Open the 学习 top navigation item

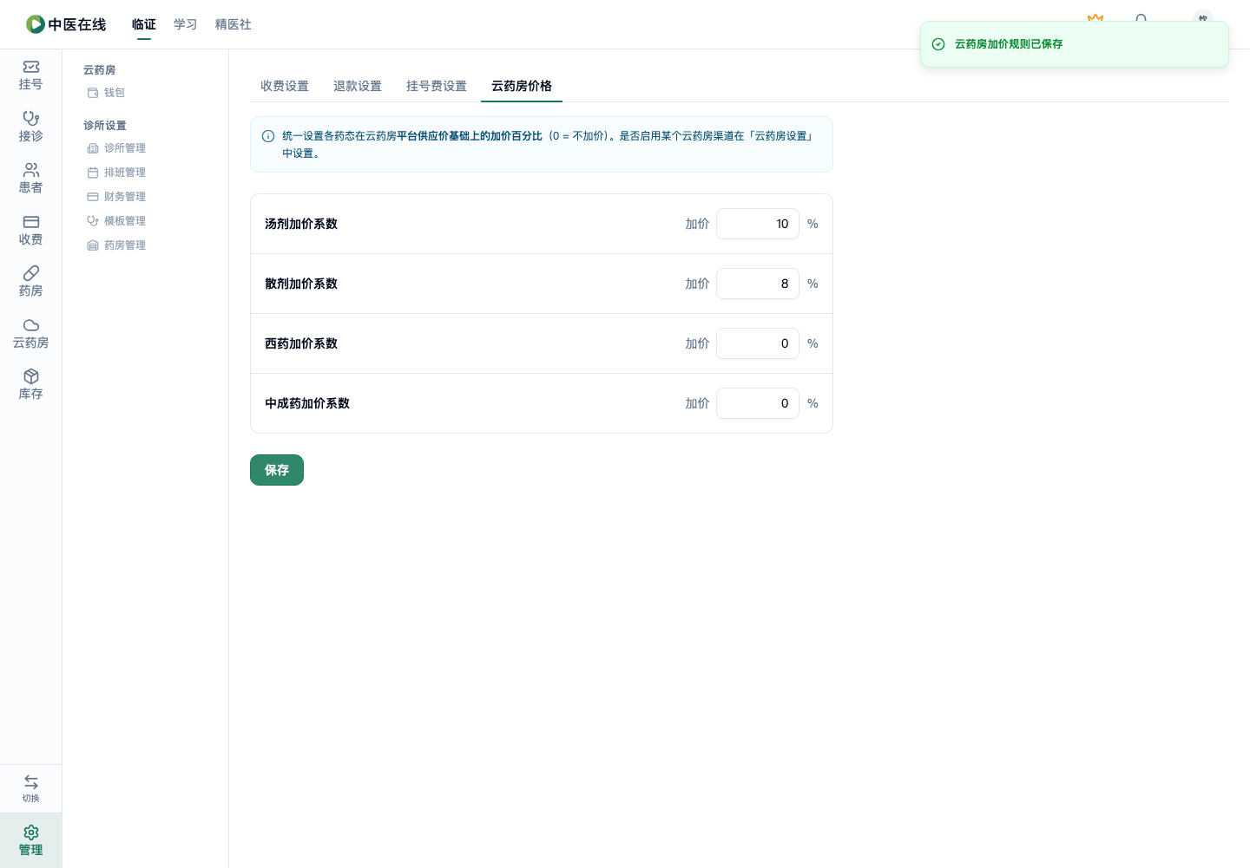tap(186, 24)
